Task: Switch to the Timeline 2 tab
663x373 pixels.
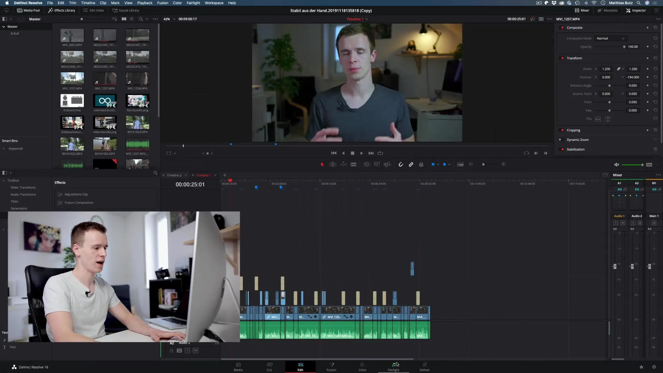Action: [174, 175]
